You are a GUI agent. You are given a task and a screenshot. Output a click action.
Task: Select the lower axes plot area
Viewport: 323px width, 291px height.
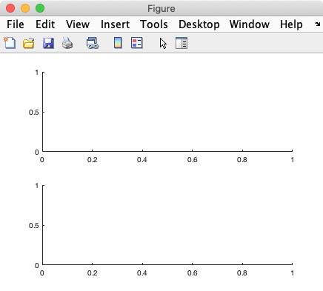167,225
